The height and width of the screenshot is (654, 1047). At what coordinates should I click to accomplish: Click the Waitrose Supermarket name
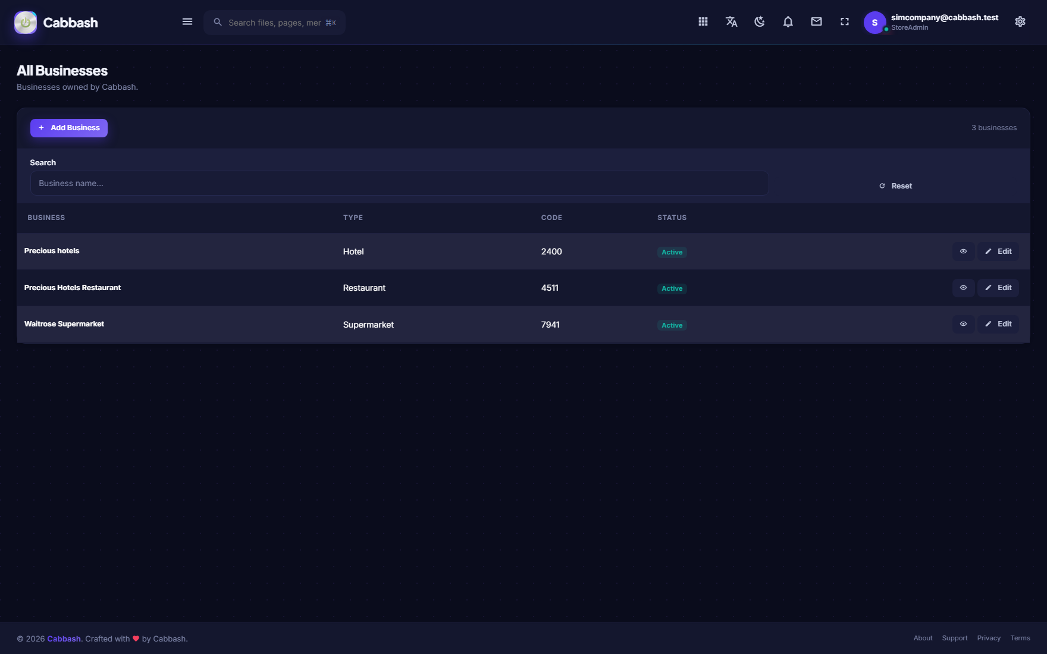(x=64, y=324)
